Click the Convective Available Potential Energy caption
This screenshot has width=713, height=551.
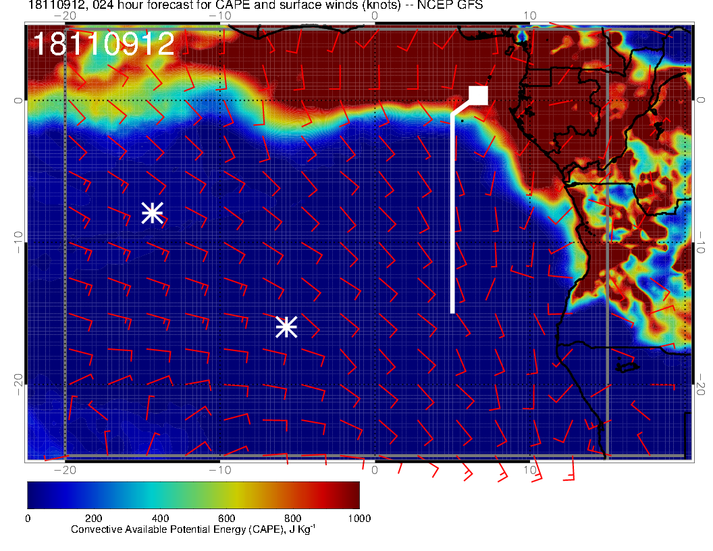(x=192, y=530)
